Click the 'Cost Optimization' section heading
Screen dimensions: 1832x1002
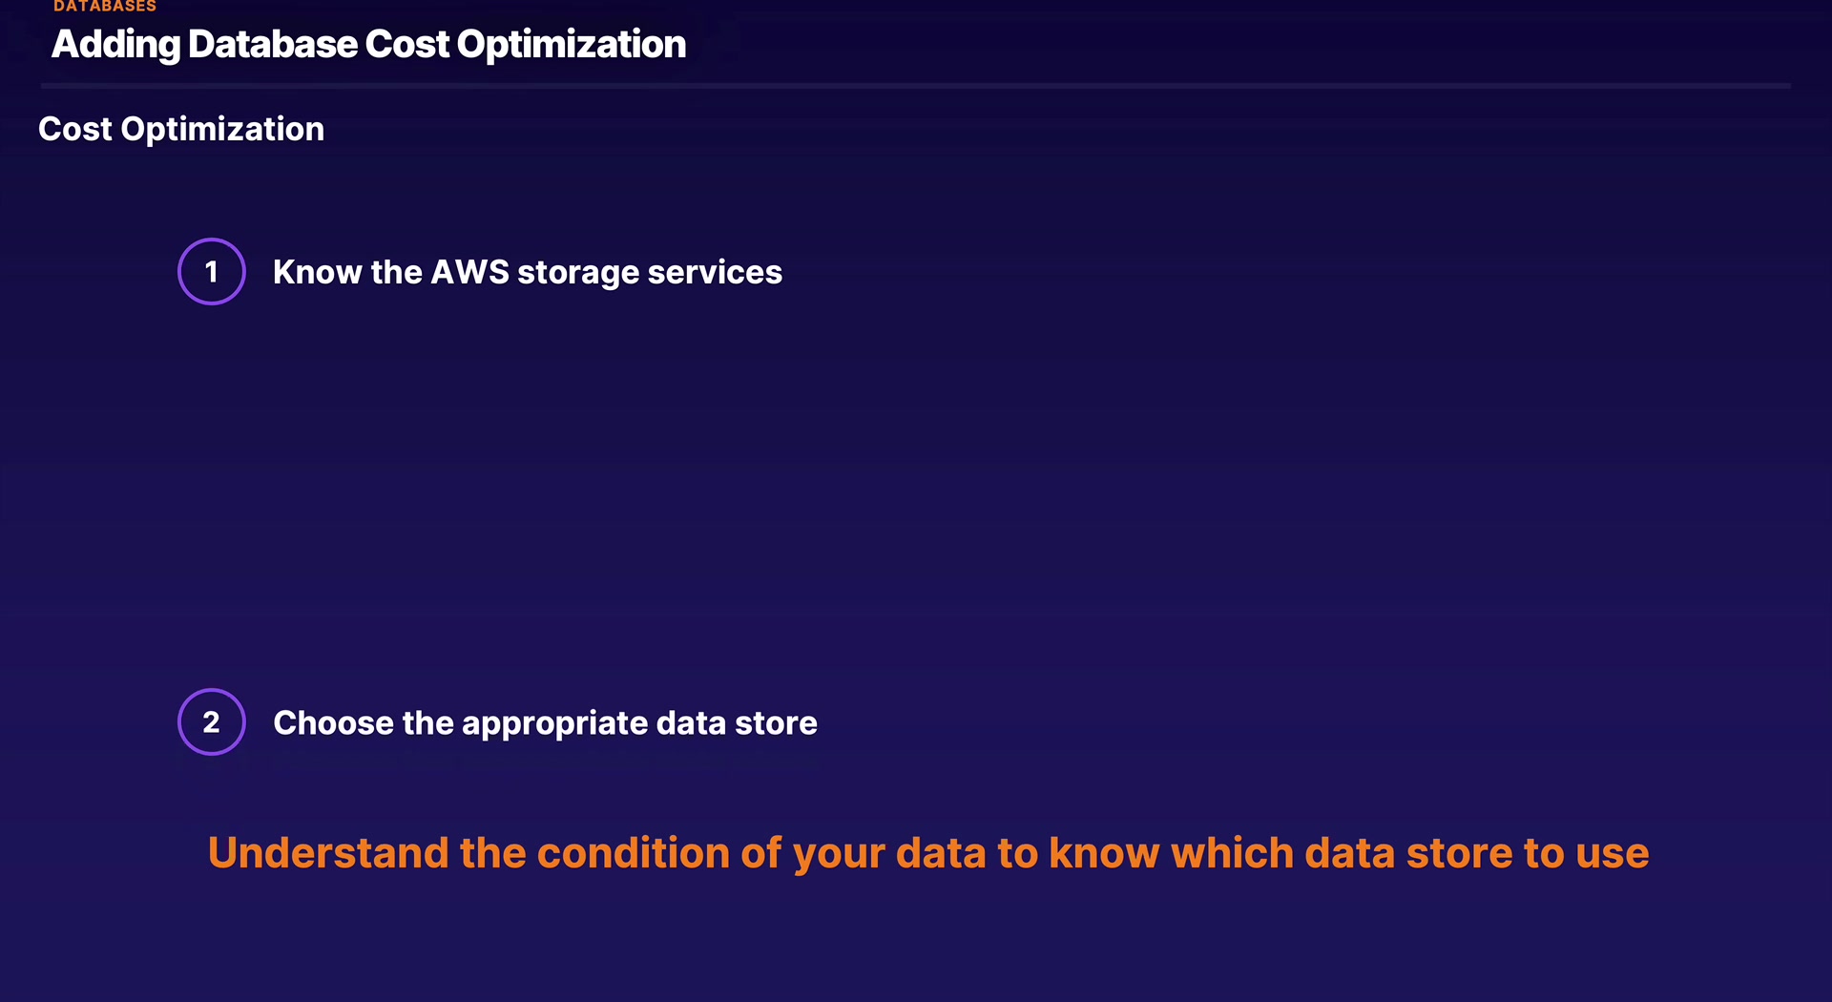pos(181,129)
